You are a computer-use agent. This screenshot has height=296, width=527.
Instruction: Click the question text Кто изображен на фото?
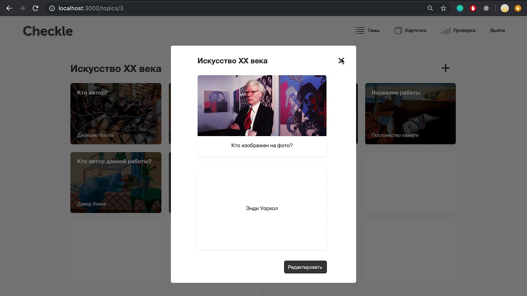[x=262, y=146]
